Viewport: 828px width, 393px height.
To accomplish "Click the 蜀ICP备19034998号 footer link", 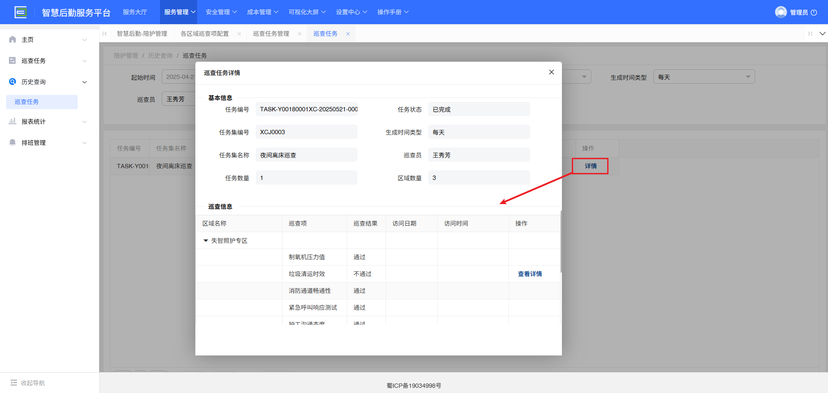I will (x=414, y=386).
